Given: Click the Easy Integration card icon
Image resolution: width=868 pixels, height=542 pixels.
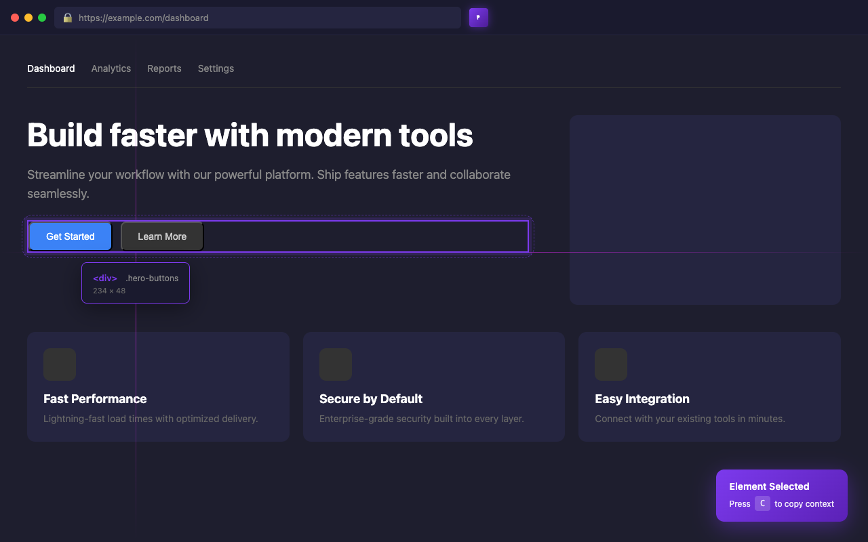Looking at the screenshot, I should coord(611,364).
